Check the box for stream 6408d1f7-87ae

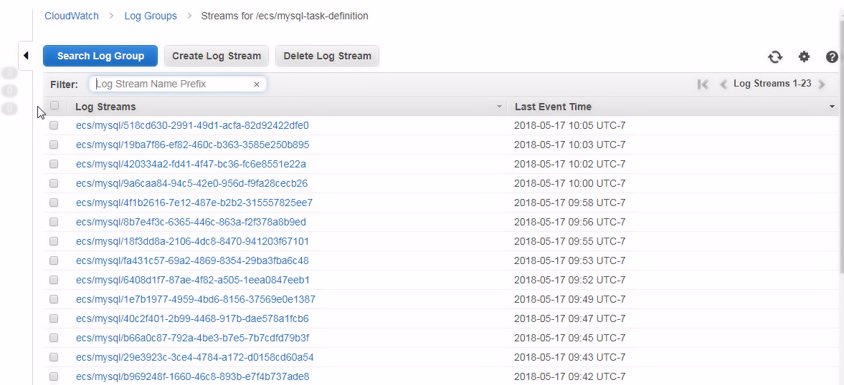pyautogui.click(x=54, y=281)
